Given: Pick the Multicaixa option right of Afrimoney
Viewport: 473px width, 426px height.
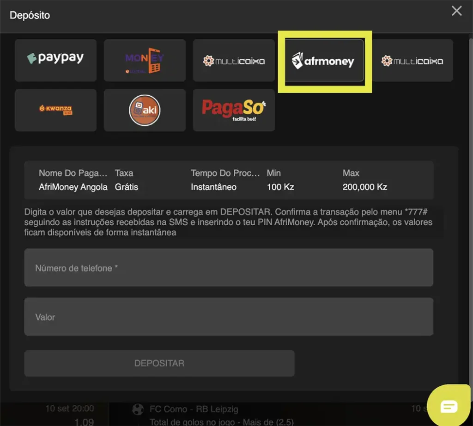Looking at the screenshot, I should click(412, 61).
